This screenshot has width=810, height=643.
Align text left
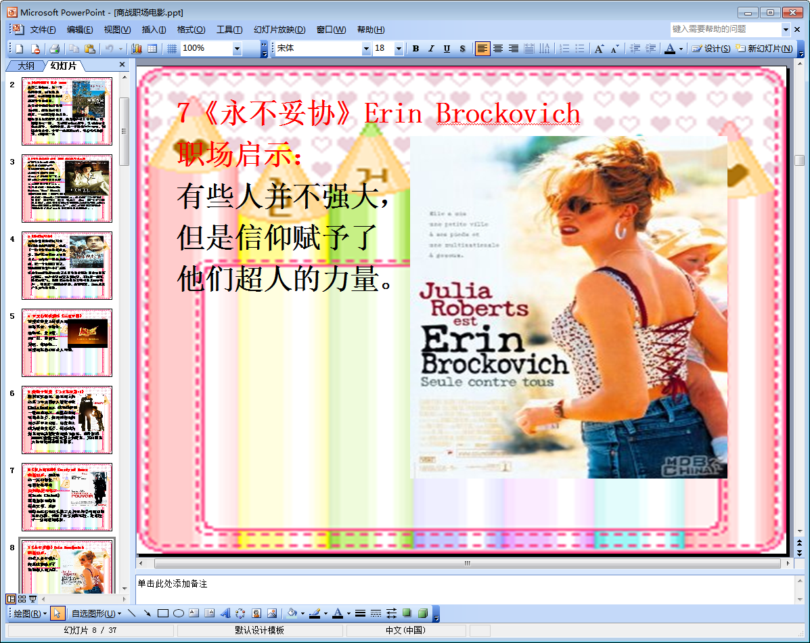coord(482,49)
